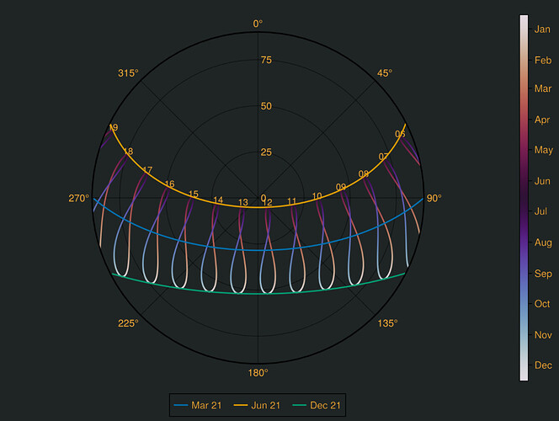
Task: Click the 225° azimuth label
Action: (128, 323)
